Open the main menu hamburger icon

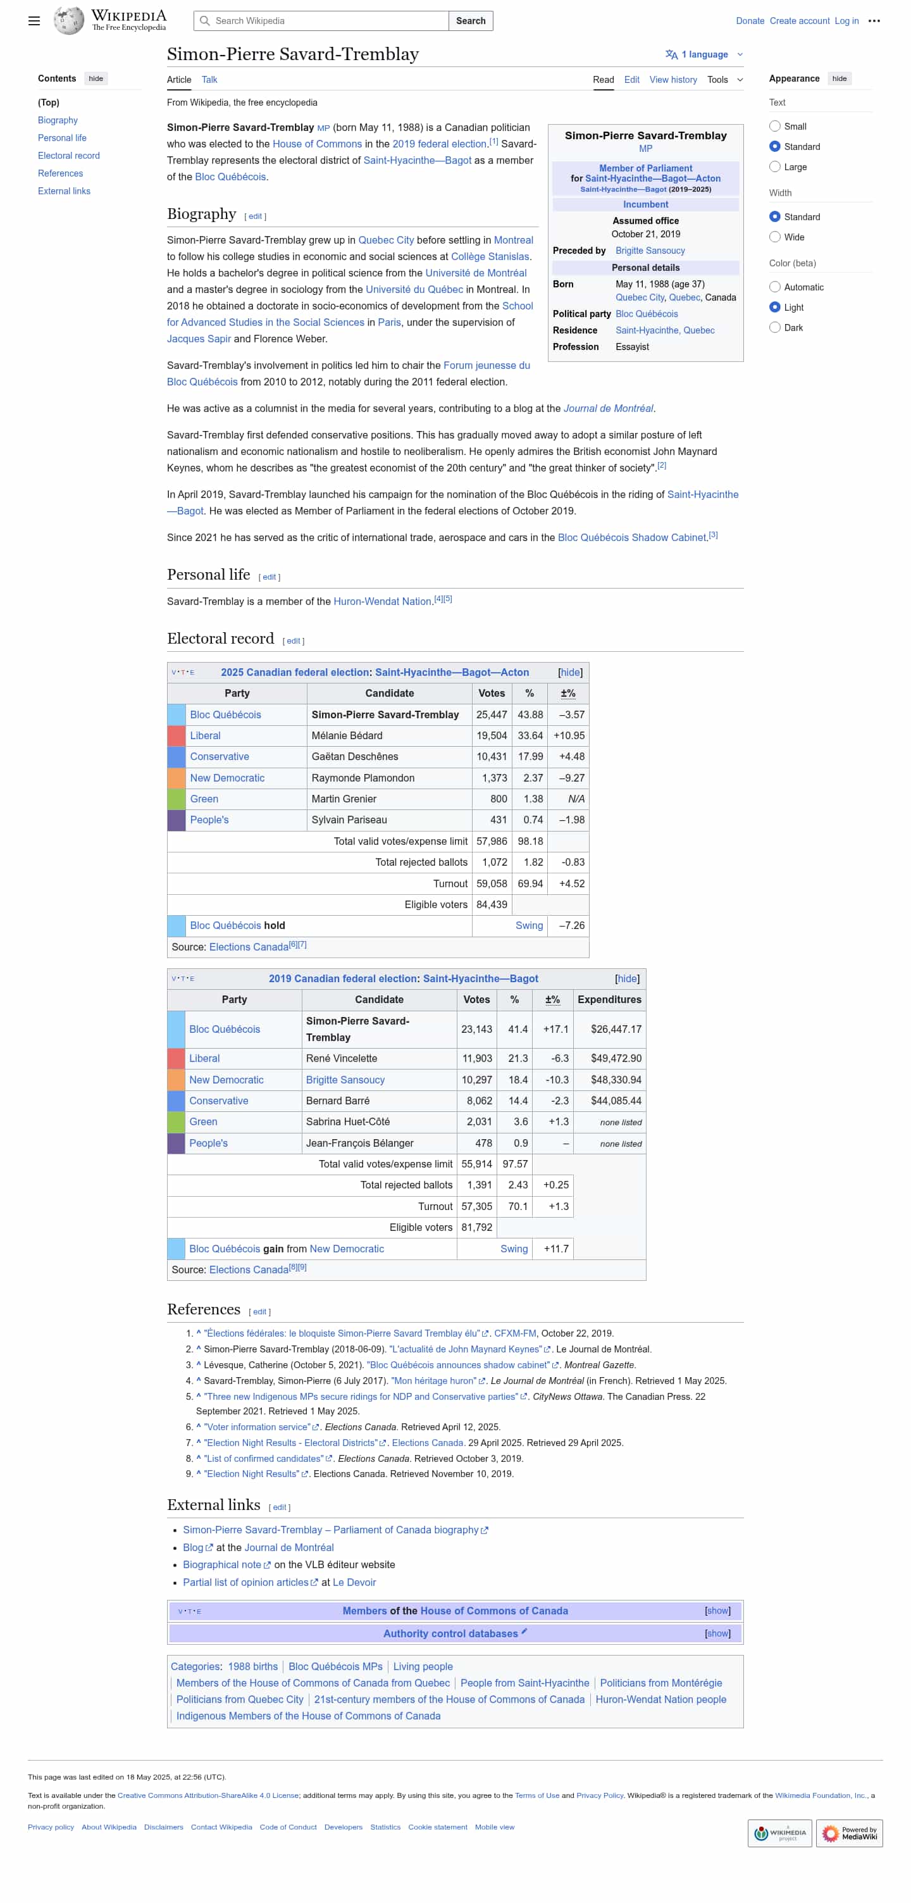[34, 21]
